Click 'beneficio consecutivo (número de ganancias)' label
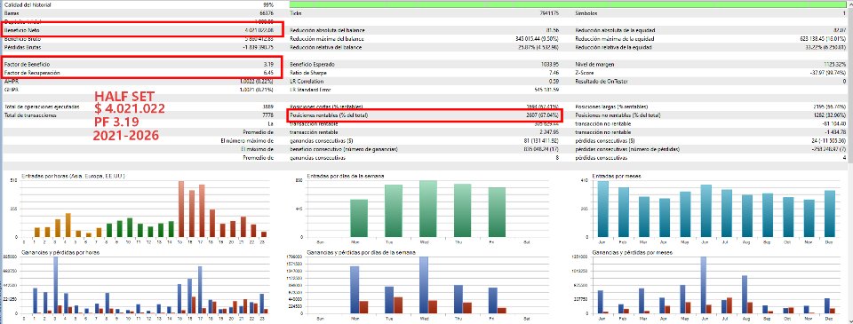The height and width of the screenshot is (324, 853). tap(344, 149)
